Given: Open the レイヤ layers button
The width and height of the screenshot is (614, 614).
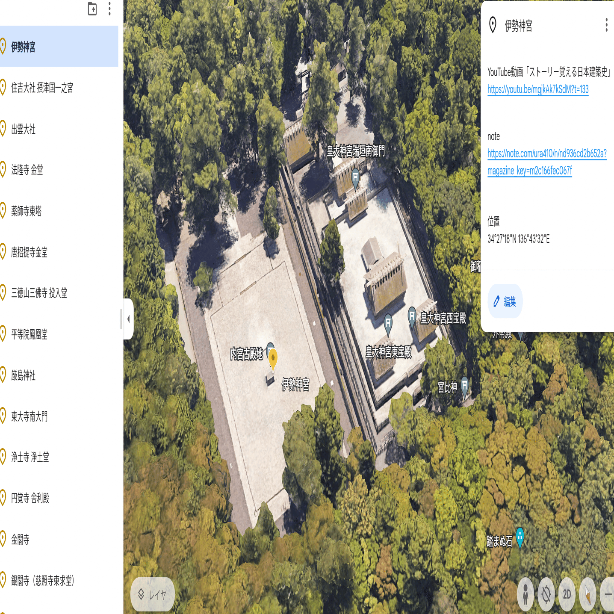Looking at the screenshot, I should [x=153, y=594].
